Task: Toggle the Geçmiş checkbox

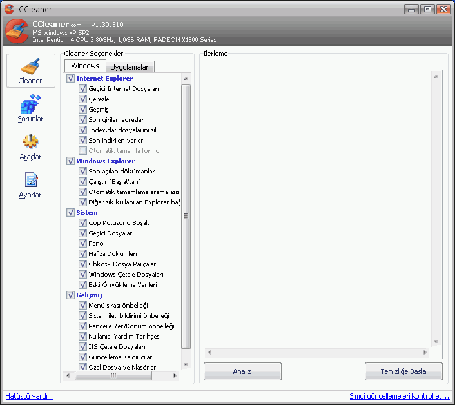Action: pos(82,109)
